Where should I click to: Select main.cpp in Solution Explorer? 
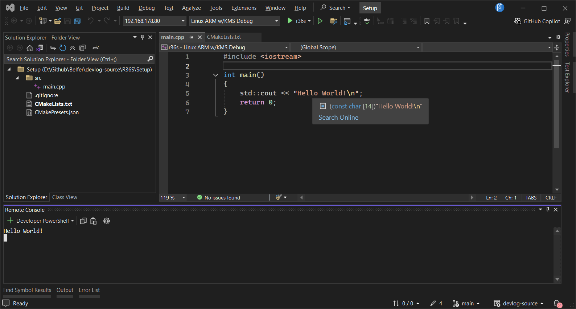54,87
